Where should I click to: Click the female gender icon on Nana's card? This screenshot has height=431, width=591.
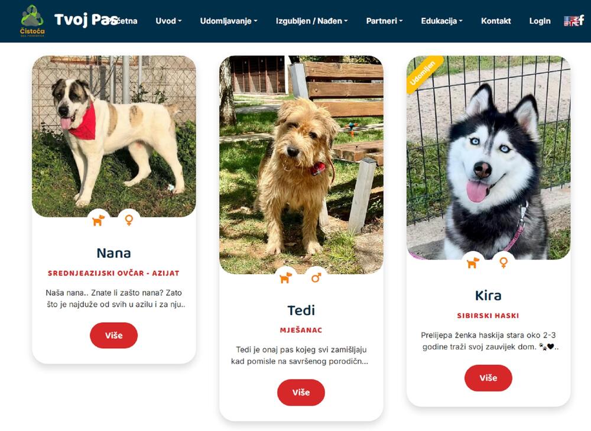(x=129, y=220)
